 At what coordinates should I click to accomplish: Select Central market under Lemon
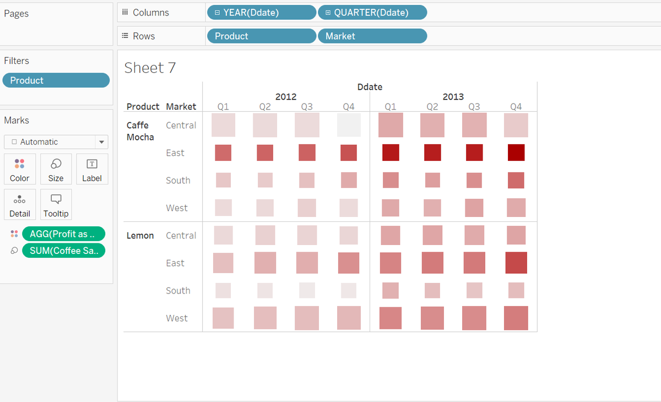pos(181,235)
